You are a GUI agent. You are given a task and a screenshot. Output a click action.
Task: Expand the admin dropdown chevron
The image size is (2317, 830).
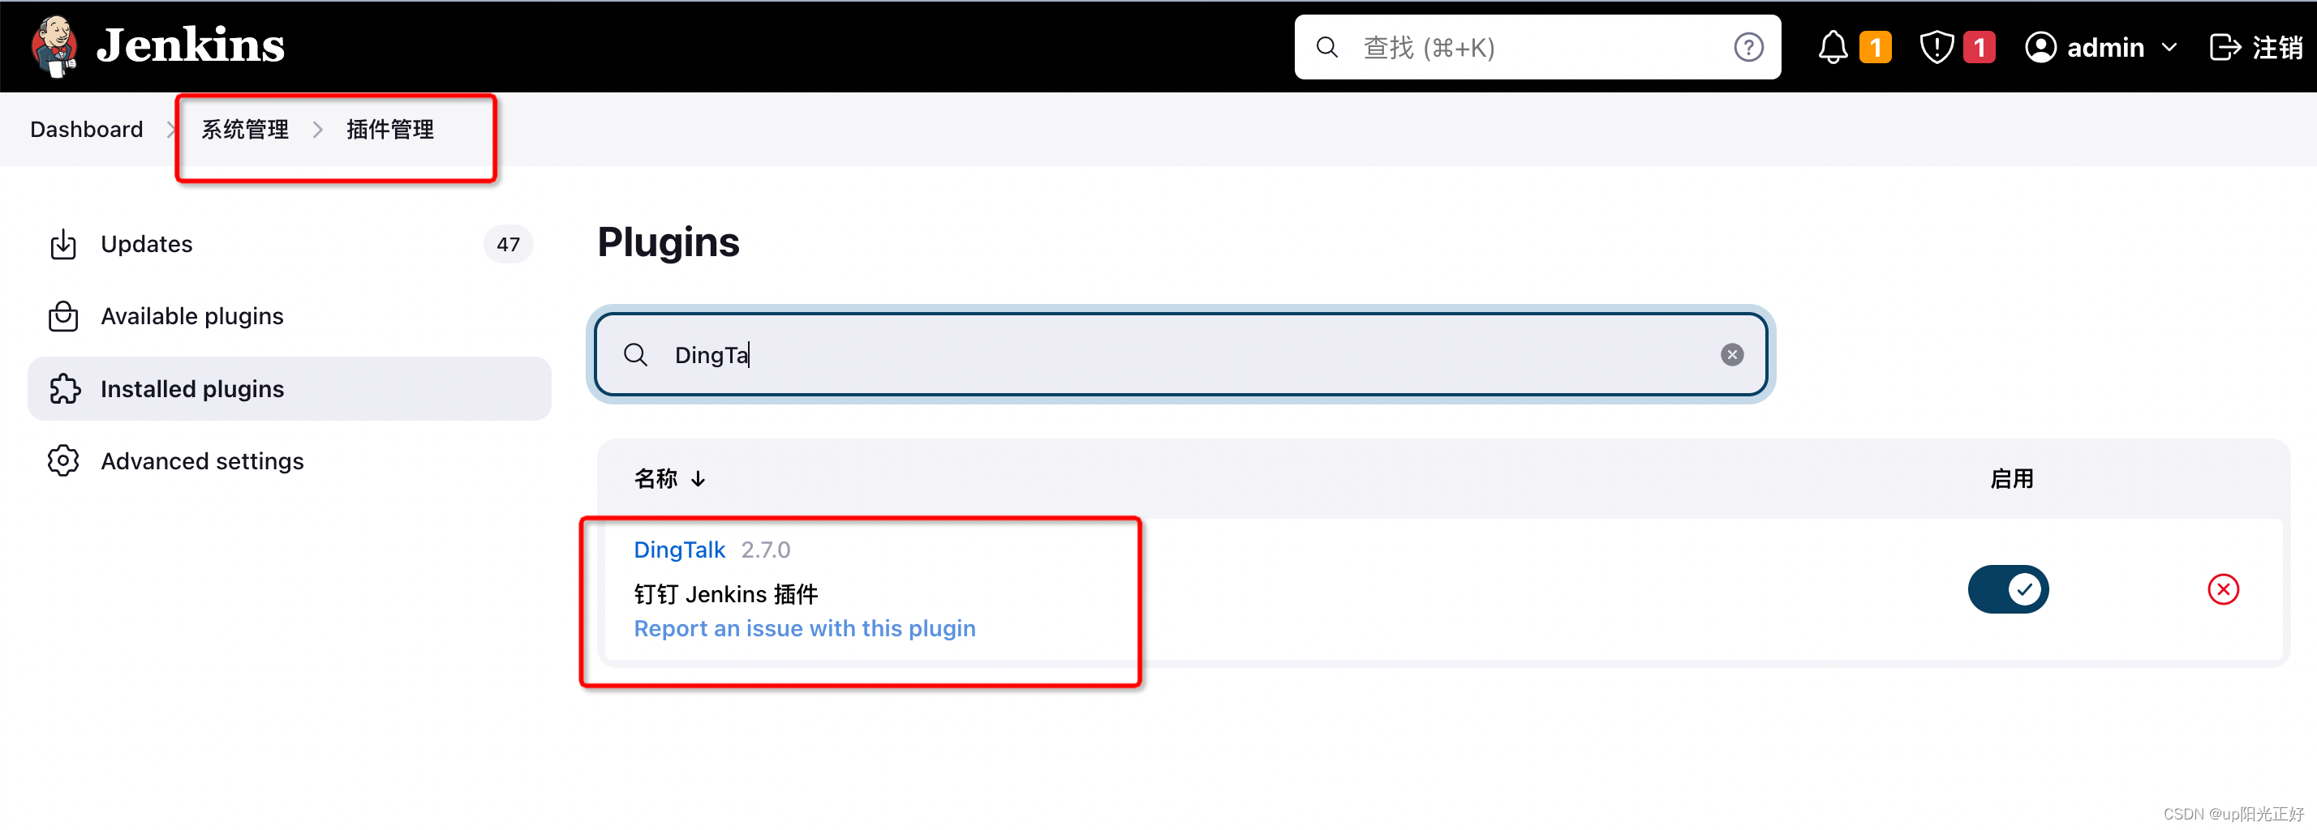click(2169, 47)
